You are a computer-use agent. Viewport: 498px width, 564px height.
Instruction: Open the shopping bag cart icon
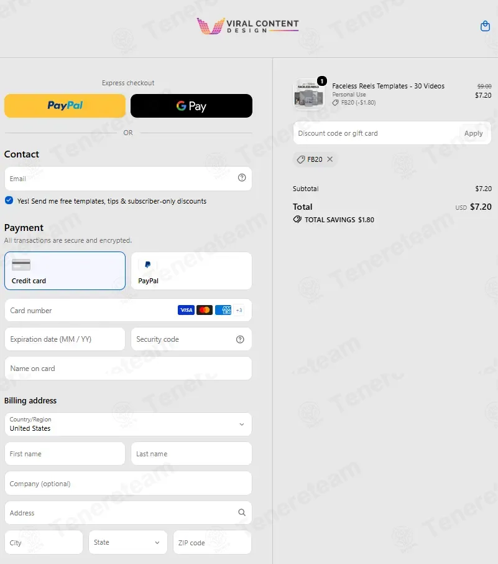click(485, 26)
